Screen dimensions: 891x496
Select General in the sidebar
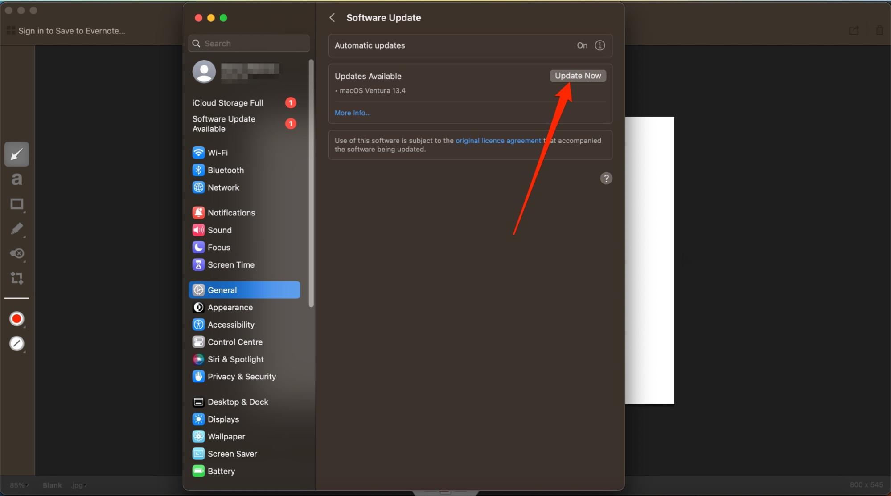244,290
